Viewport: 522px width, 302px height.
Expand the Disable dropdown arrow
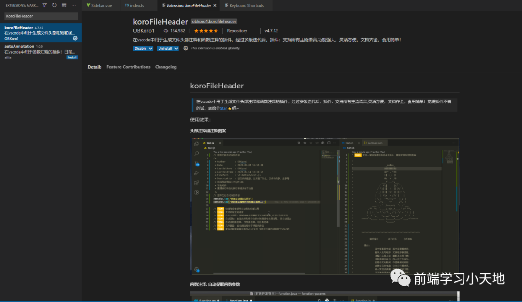150,48
